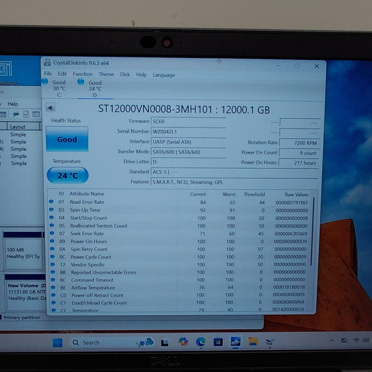The height and width of the screenshot is (372, 372).
Task: Click status dot of Reallocated Sectors Count
Action: click(52, 225)
